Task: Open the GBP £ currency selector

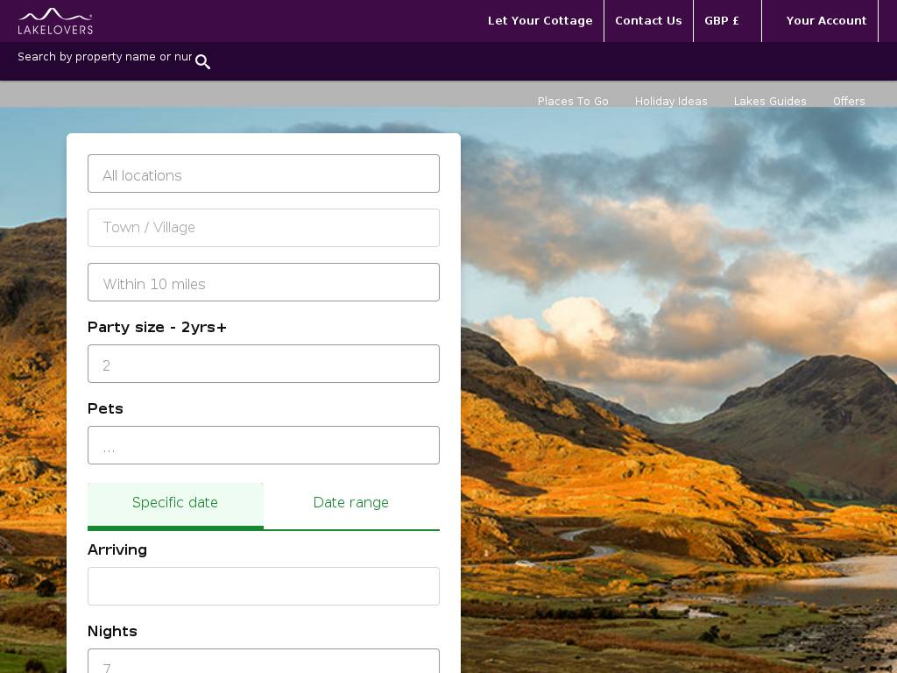Action: (x=722, y=21)
